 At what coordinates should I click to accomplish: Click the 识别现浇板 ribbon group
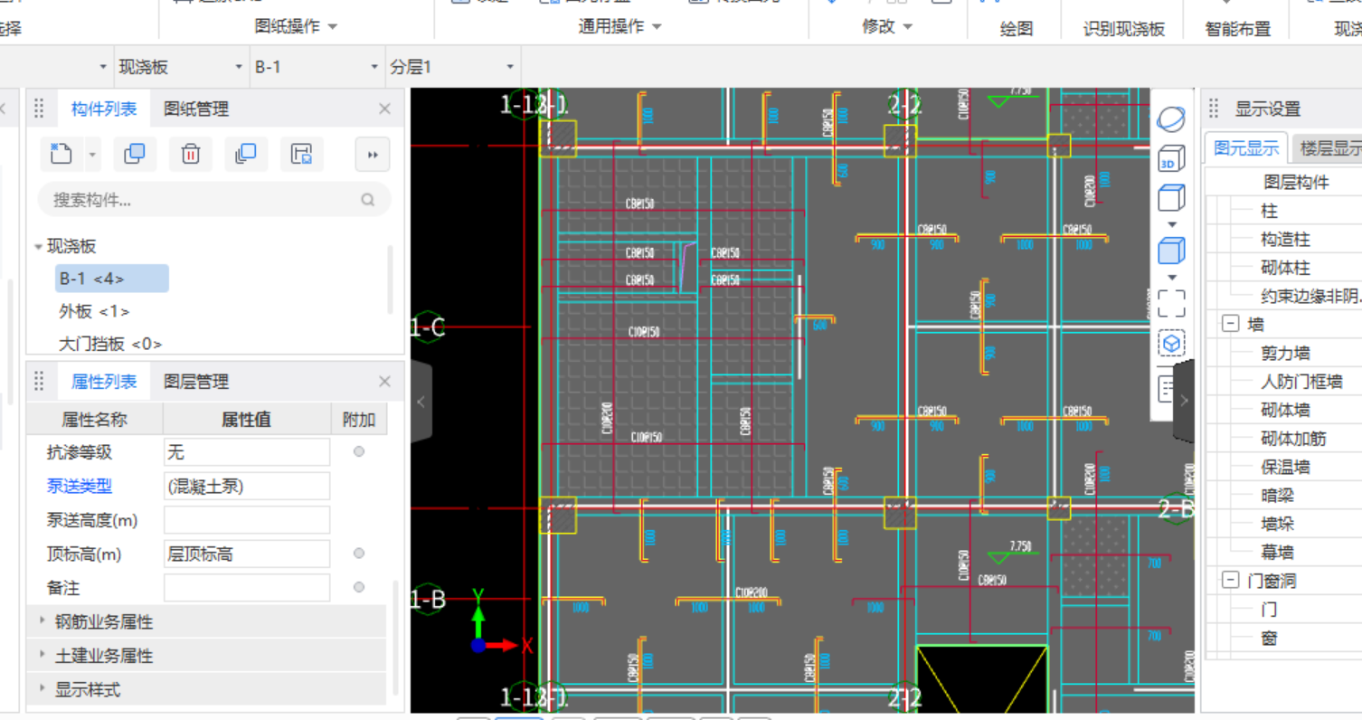[1124, 29]
